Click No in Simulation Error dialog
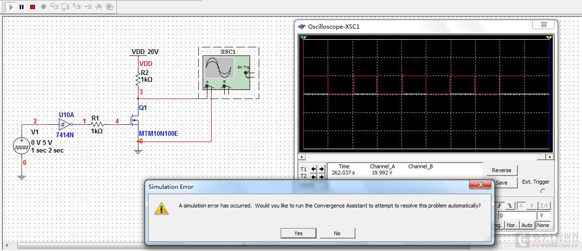The height and width of the screenshot is (251, 582). (337, 233)
